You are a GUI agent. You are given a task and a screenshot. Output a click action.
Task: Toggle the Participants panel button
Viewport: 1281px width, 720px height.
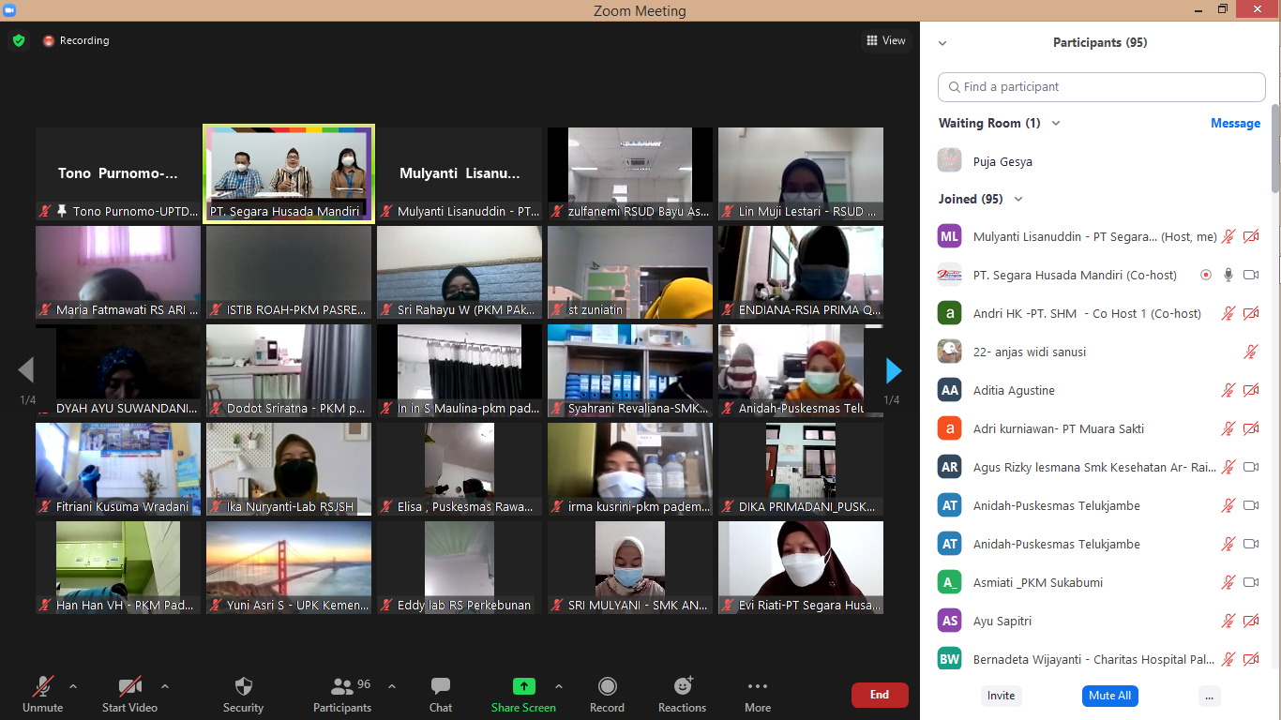(342, 694)
